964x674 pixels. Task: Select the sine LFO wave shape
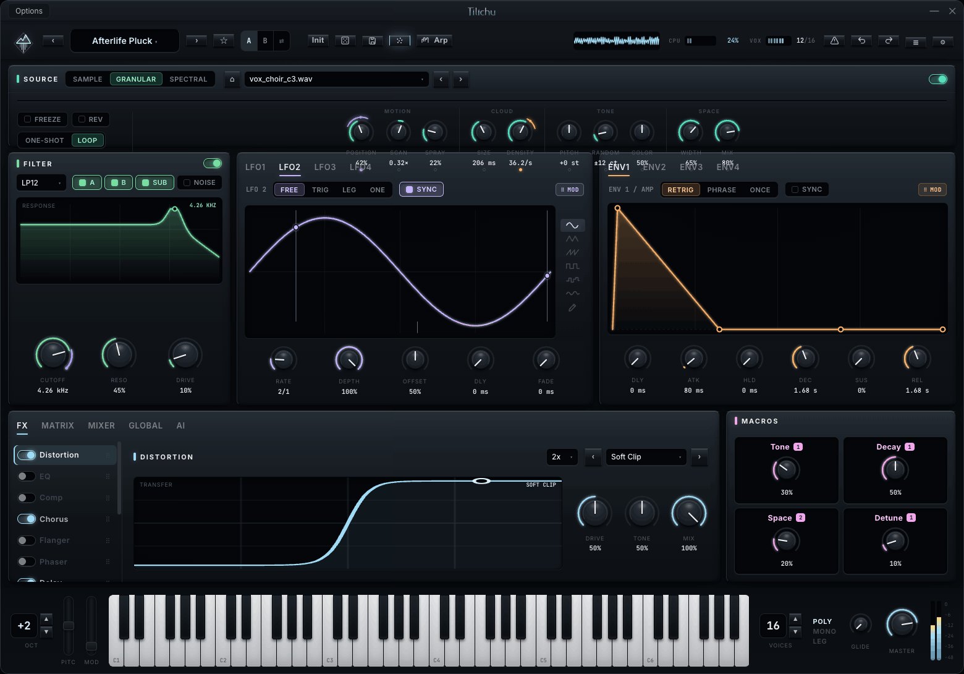point(572,226)
